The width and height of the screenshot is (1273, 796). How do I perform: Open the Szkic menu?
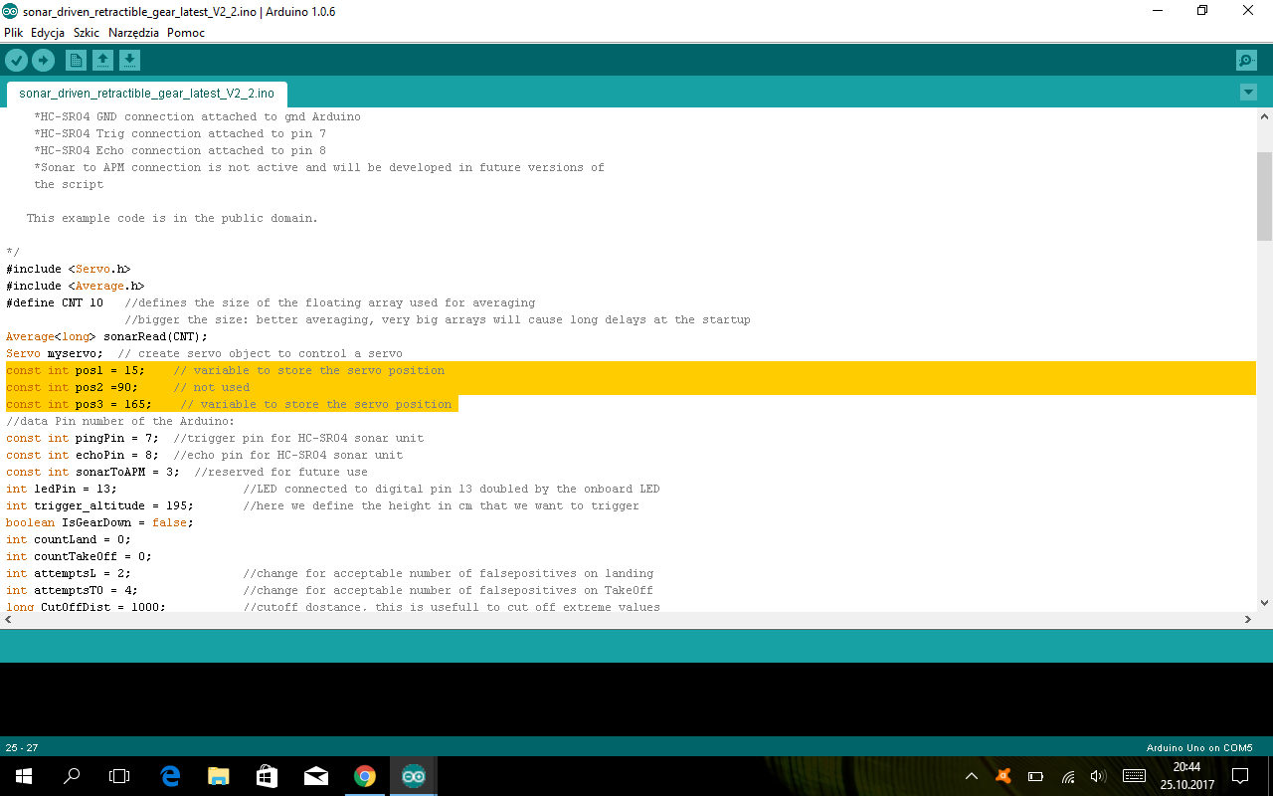(87, 33)
